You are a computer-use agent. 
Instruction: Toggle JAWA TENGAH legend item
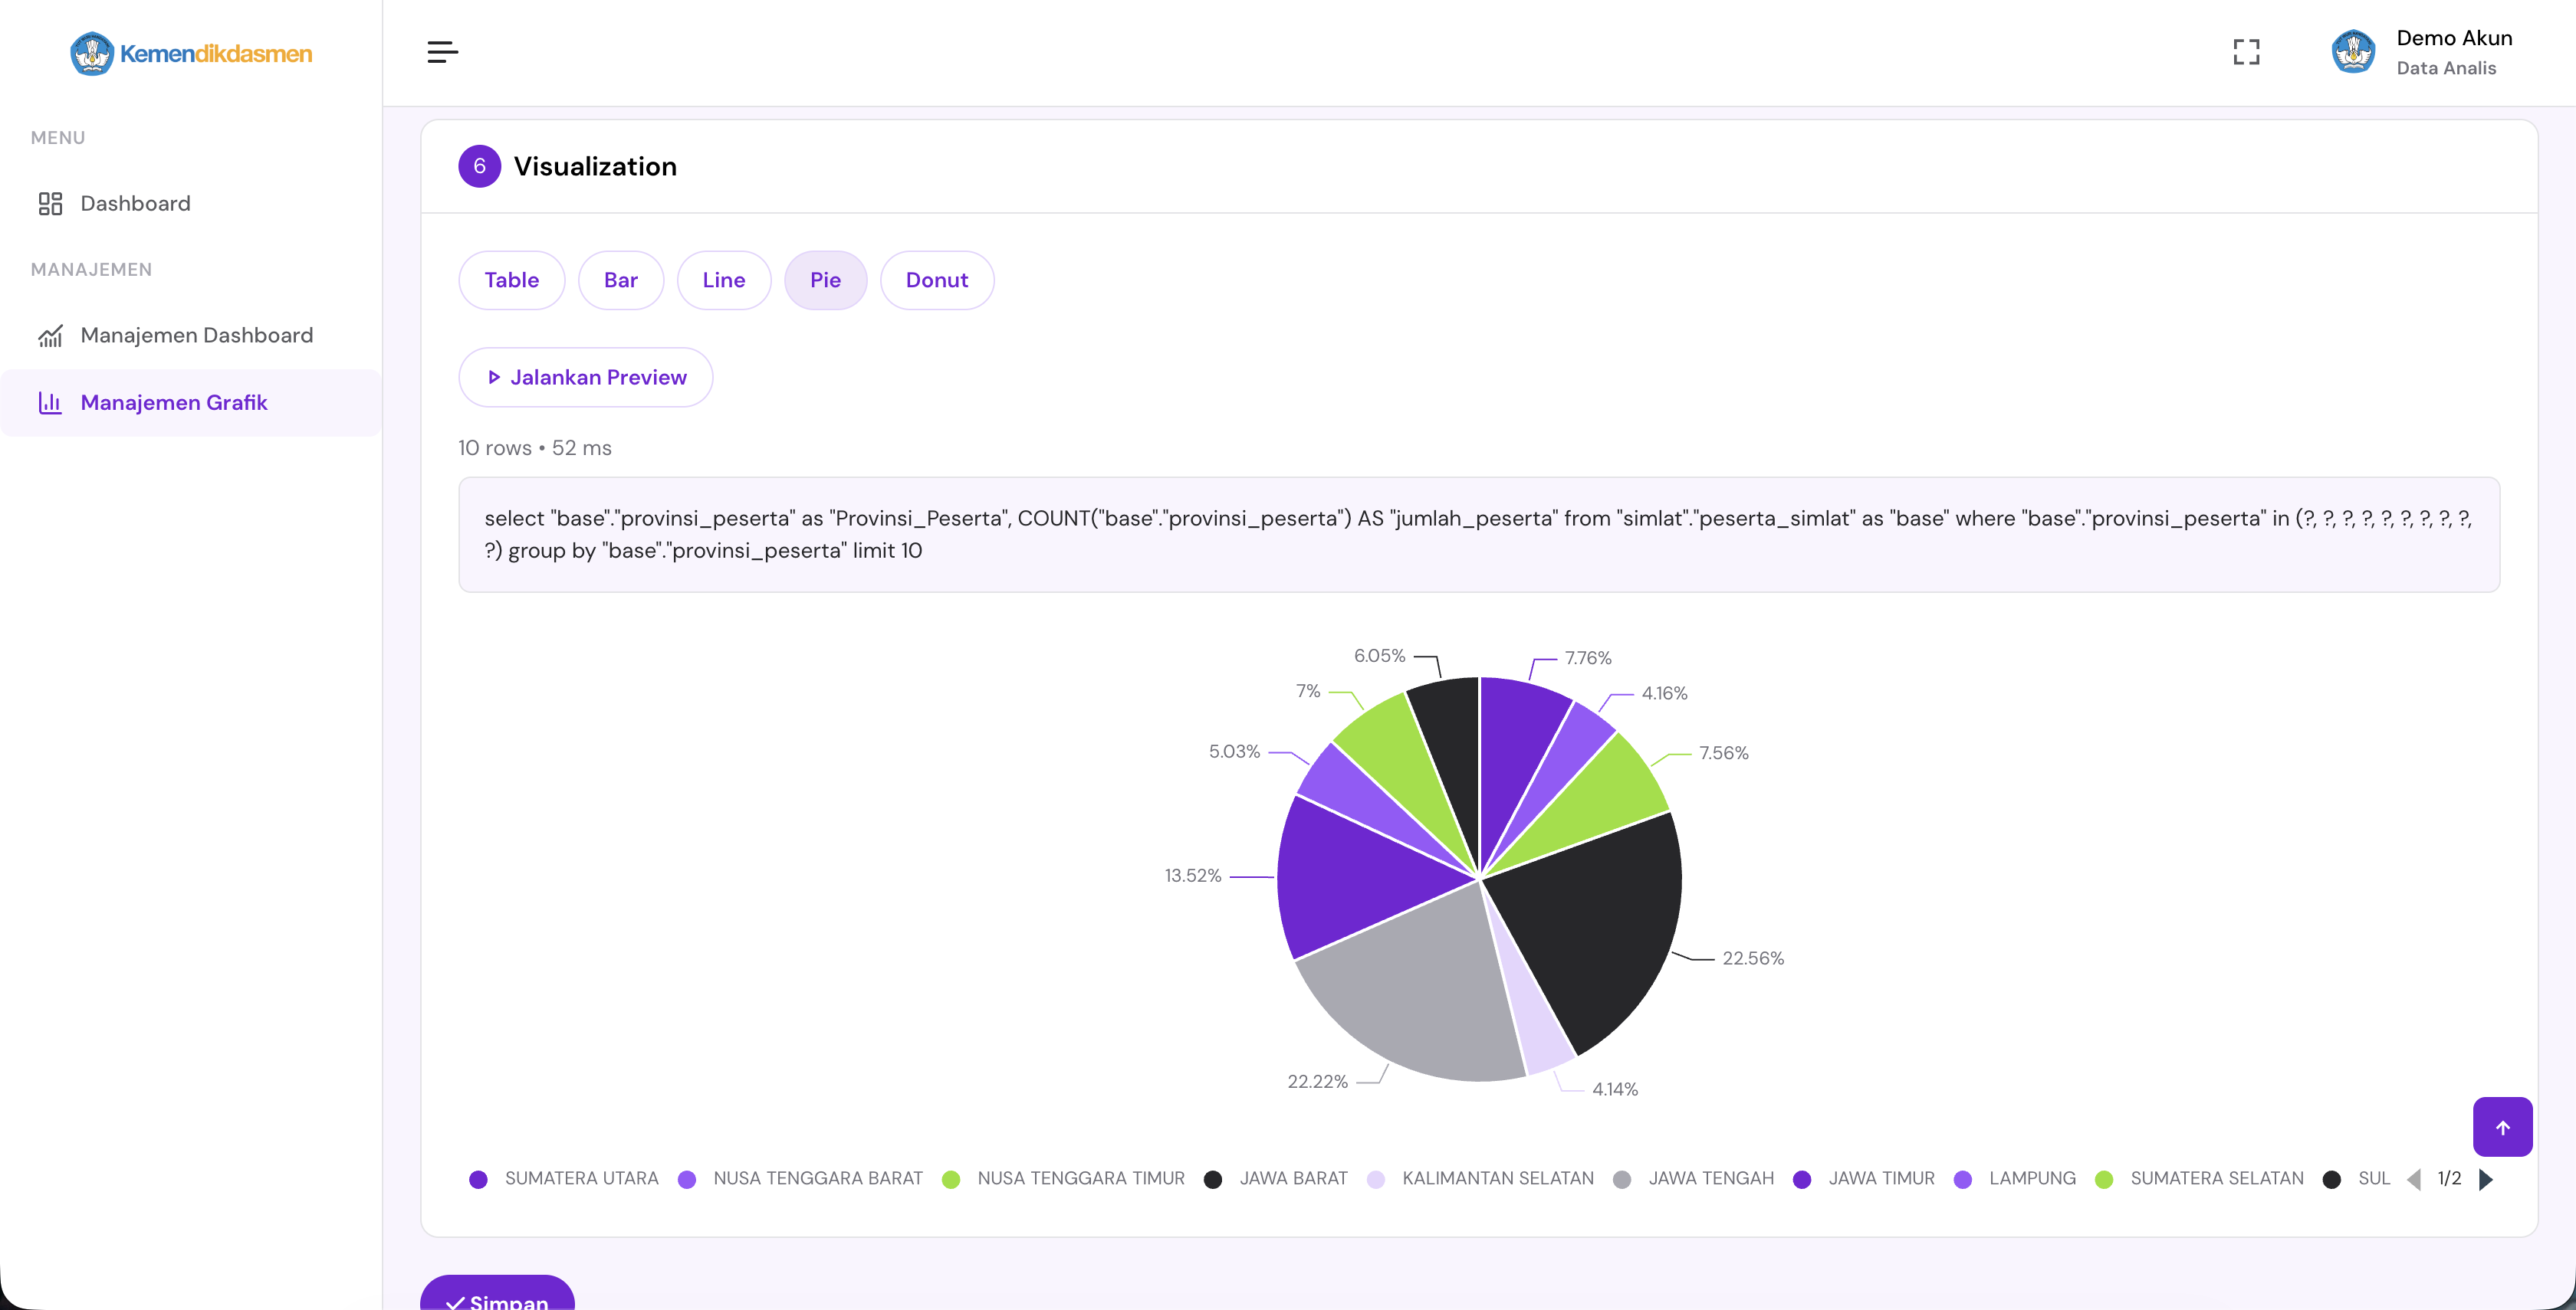[x=1693, y=1179]
